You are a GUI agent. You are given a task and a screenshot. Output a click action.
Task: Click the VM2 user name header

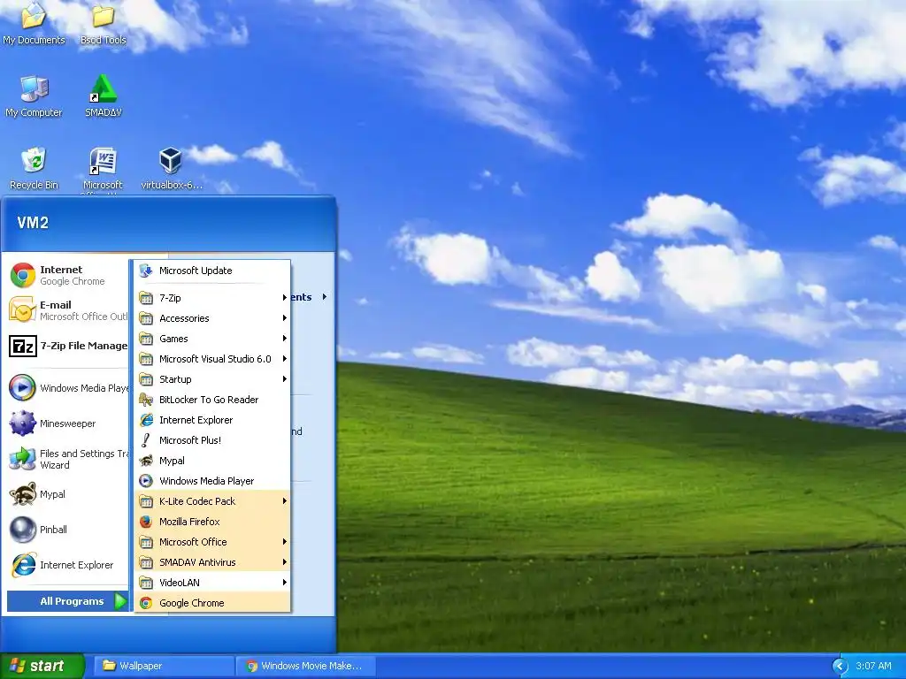[x=33, y=222]
